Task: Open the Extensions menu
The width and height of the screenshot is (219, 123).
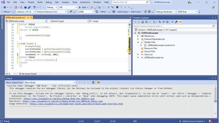Action: click(85, 2)
